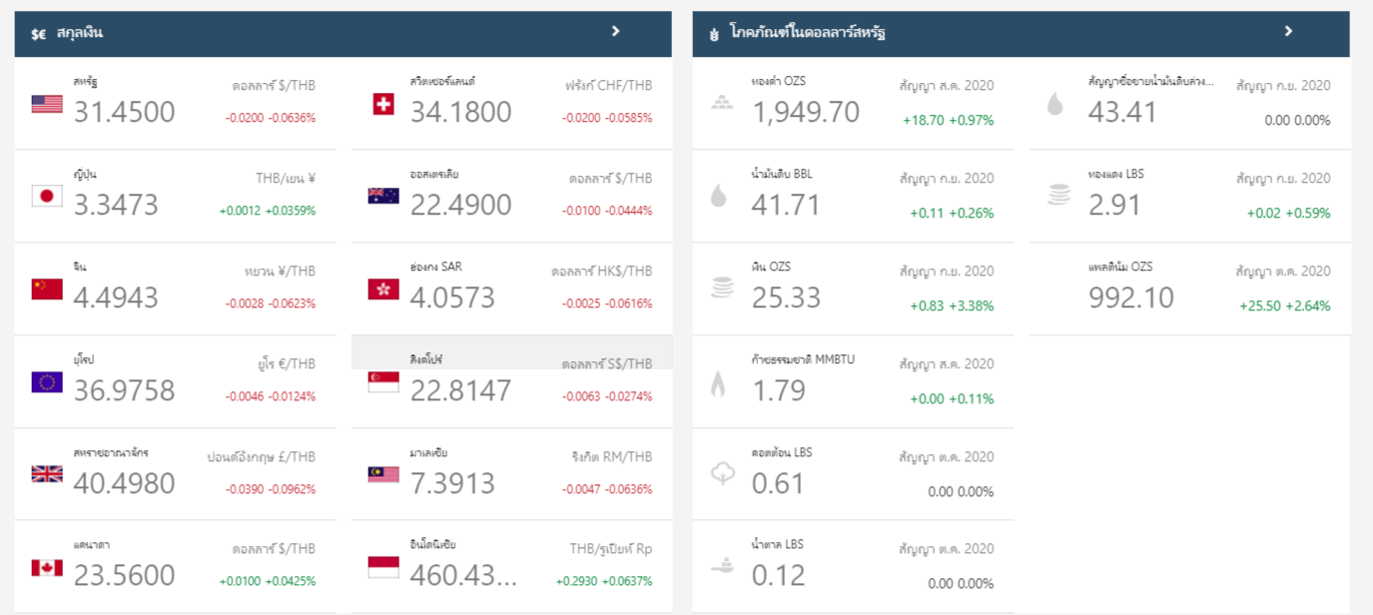1373x615 pixels.
Task: Click the Indonesia flag icon
Action: click(x=383, y=567)
